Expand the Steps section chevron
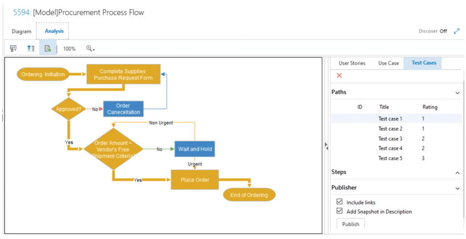This screenshot has height=239, width=466. (457, 173)
